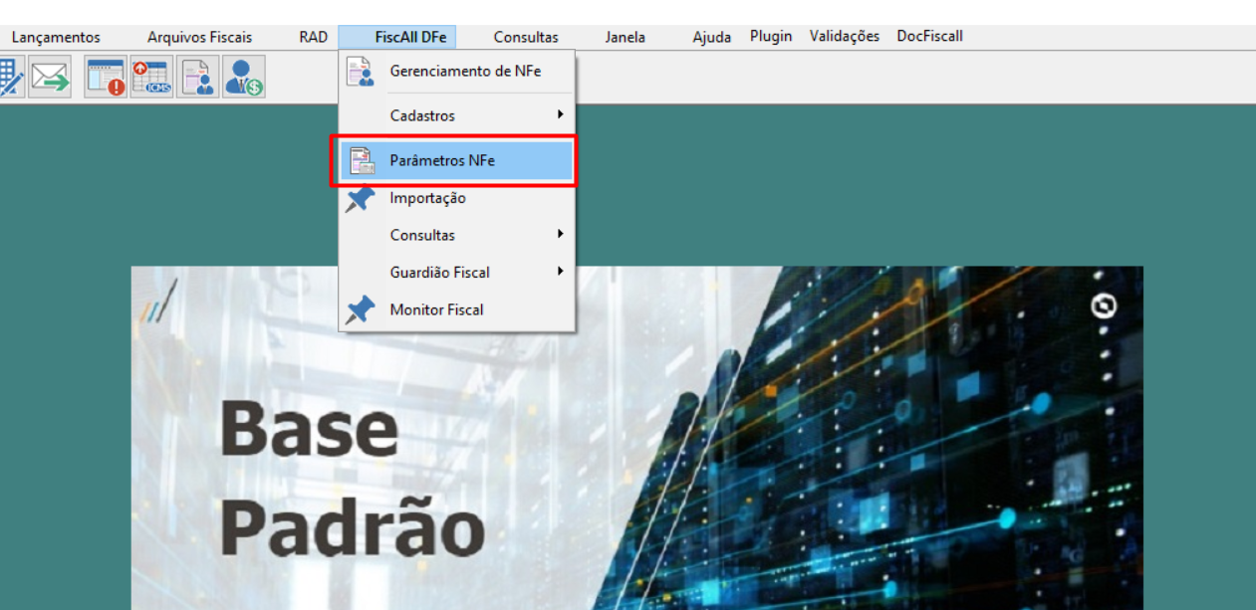1256x610 pixels.
Task: Open the Janela menu
Action: (625, 37)
